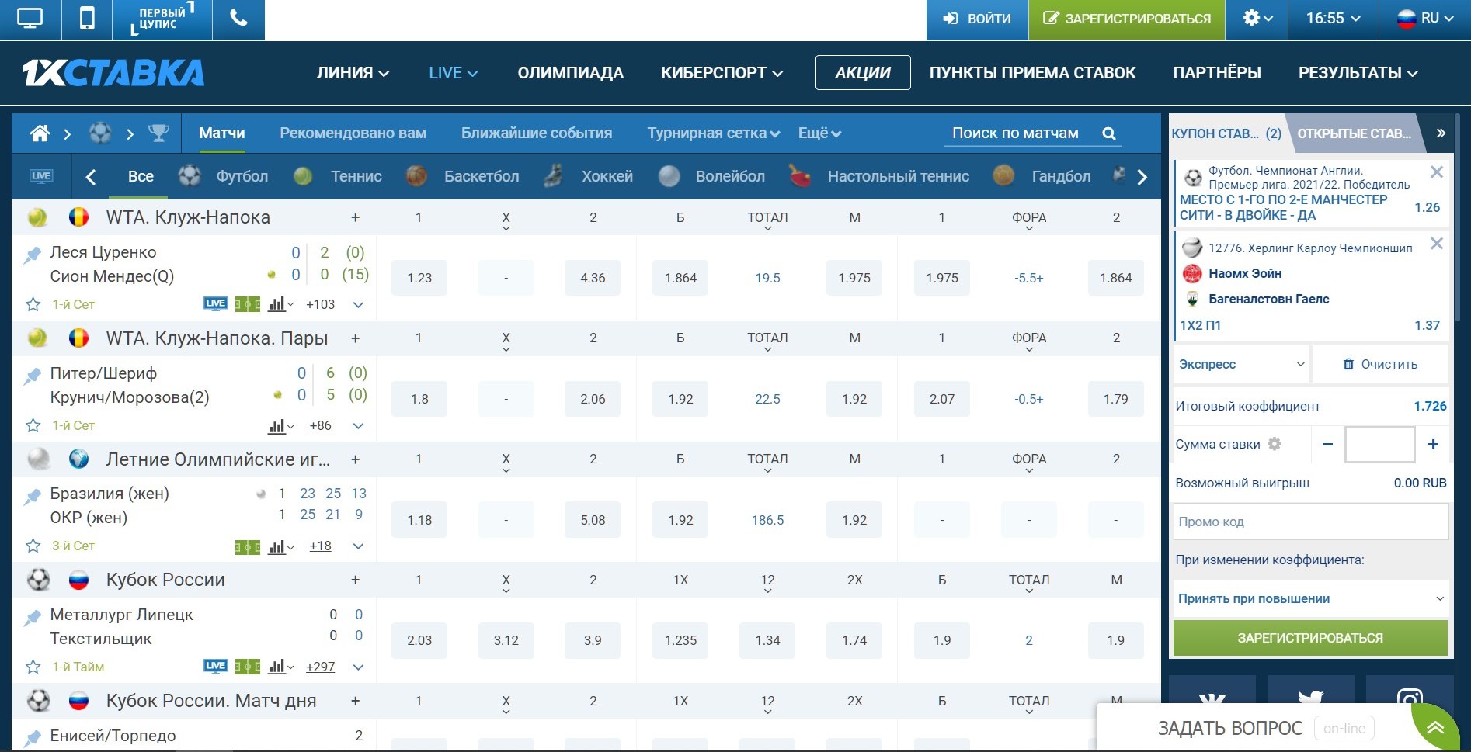Click the match search magnifier icon
The width and height of the screenshot is (1471, 752).
[1109, 133]
